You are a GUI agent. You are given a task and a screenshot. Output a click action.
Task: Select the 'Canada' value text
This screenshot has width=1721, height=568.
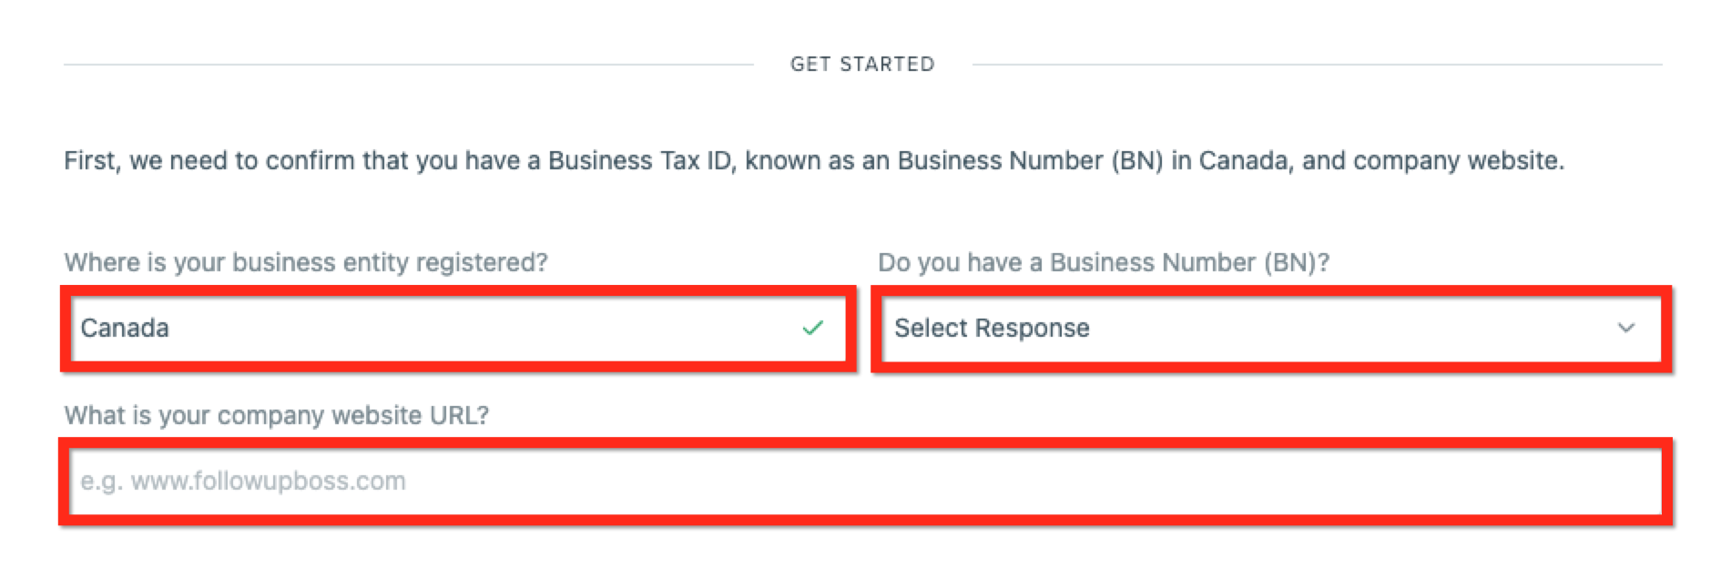click(x=125, y=328)
